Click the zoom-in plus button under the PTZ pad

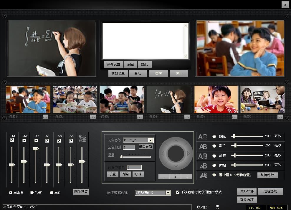coord(186,176)
